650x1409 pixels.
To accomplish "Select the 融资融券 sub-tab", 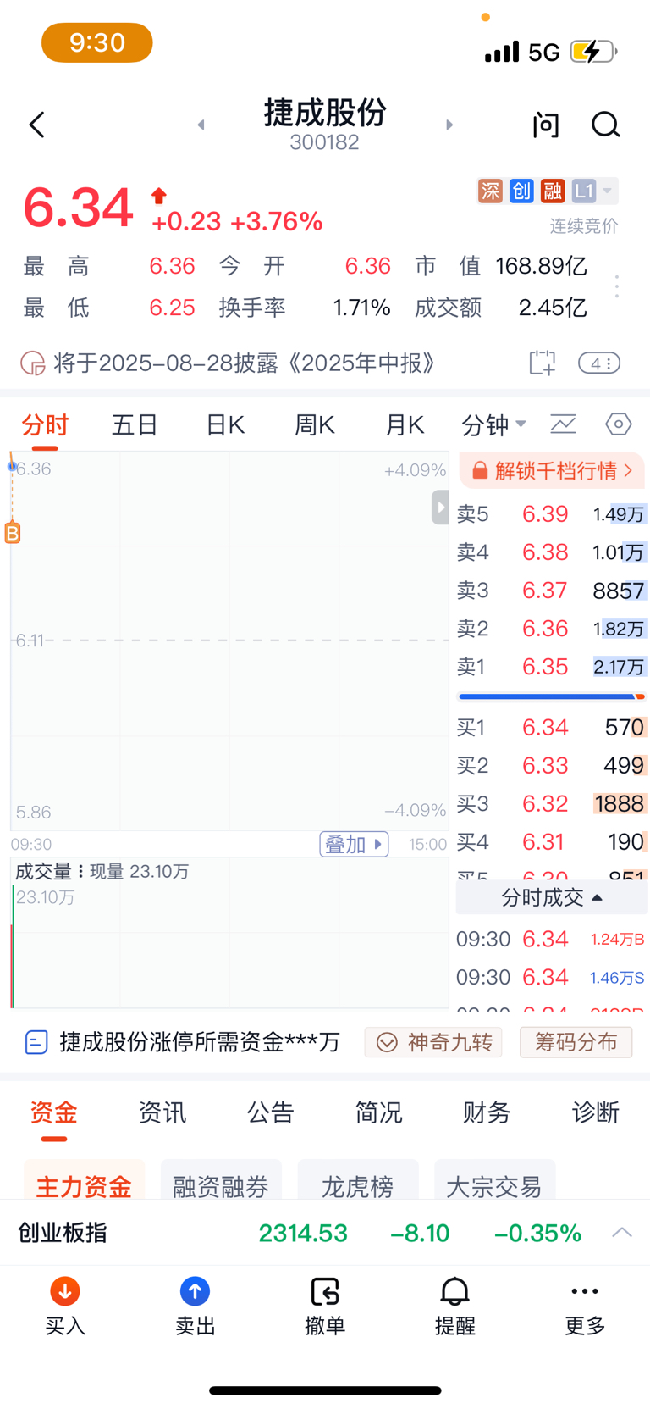I will pyautogui.click(x=221, y=1181).
